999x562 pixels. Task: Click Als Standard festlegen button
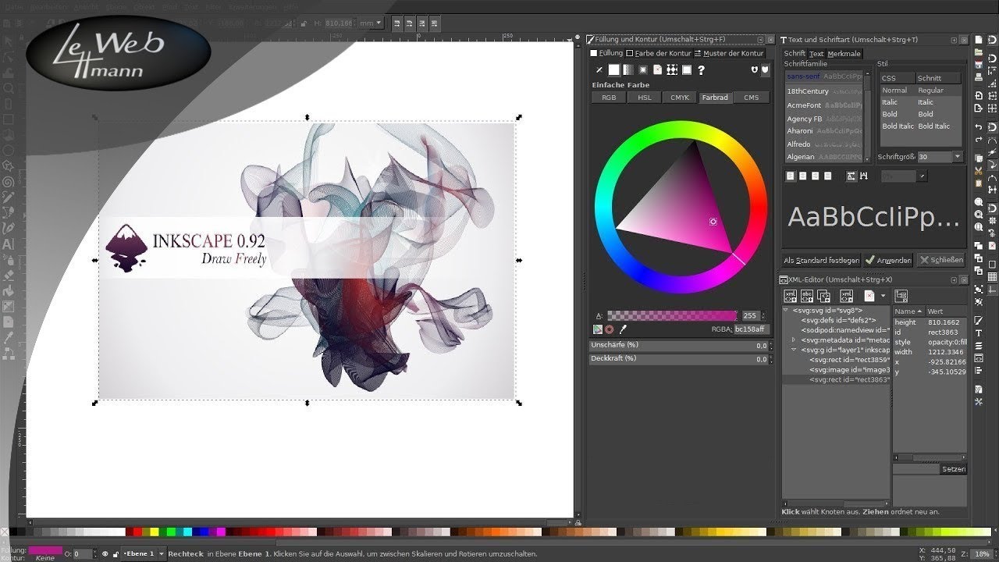click(x=821, y=260)
